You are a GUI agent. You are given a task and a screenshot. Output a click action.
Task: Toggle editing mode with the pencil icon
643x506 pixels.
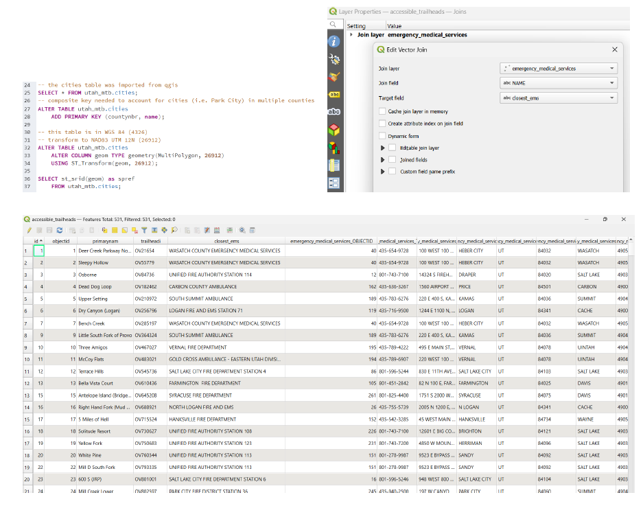pos(29,230)
